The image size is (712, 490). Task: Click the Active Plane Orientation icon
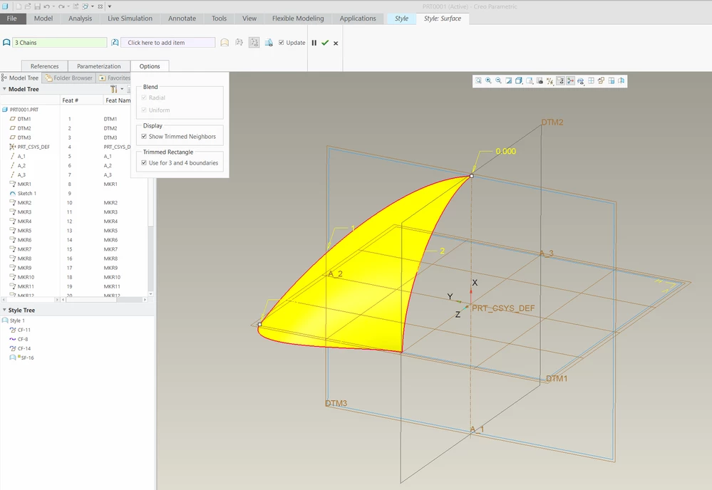(602, 80)
